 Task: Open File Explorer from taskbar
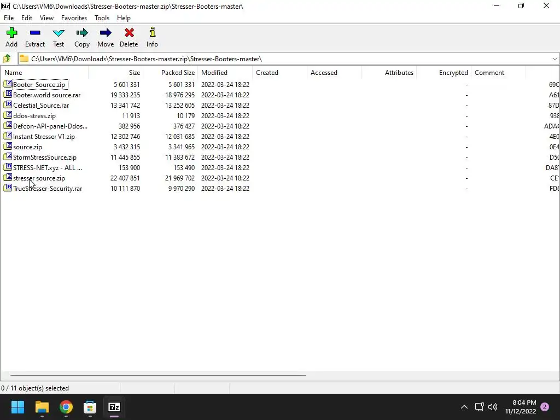click(42, 407)
